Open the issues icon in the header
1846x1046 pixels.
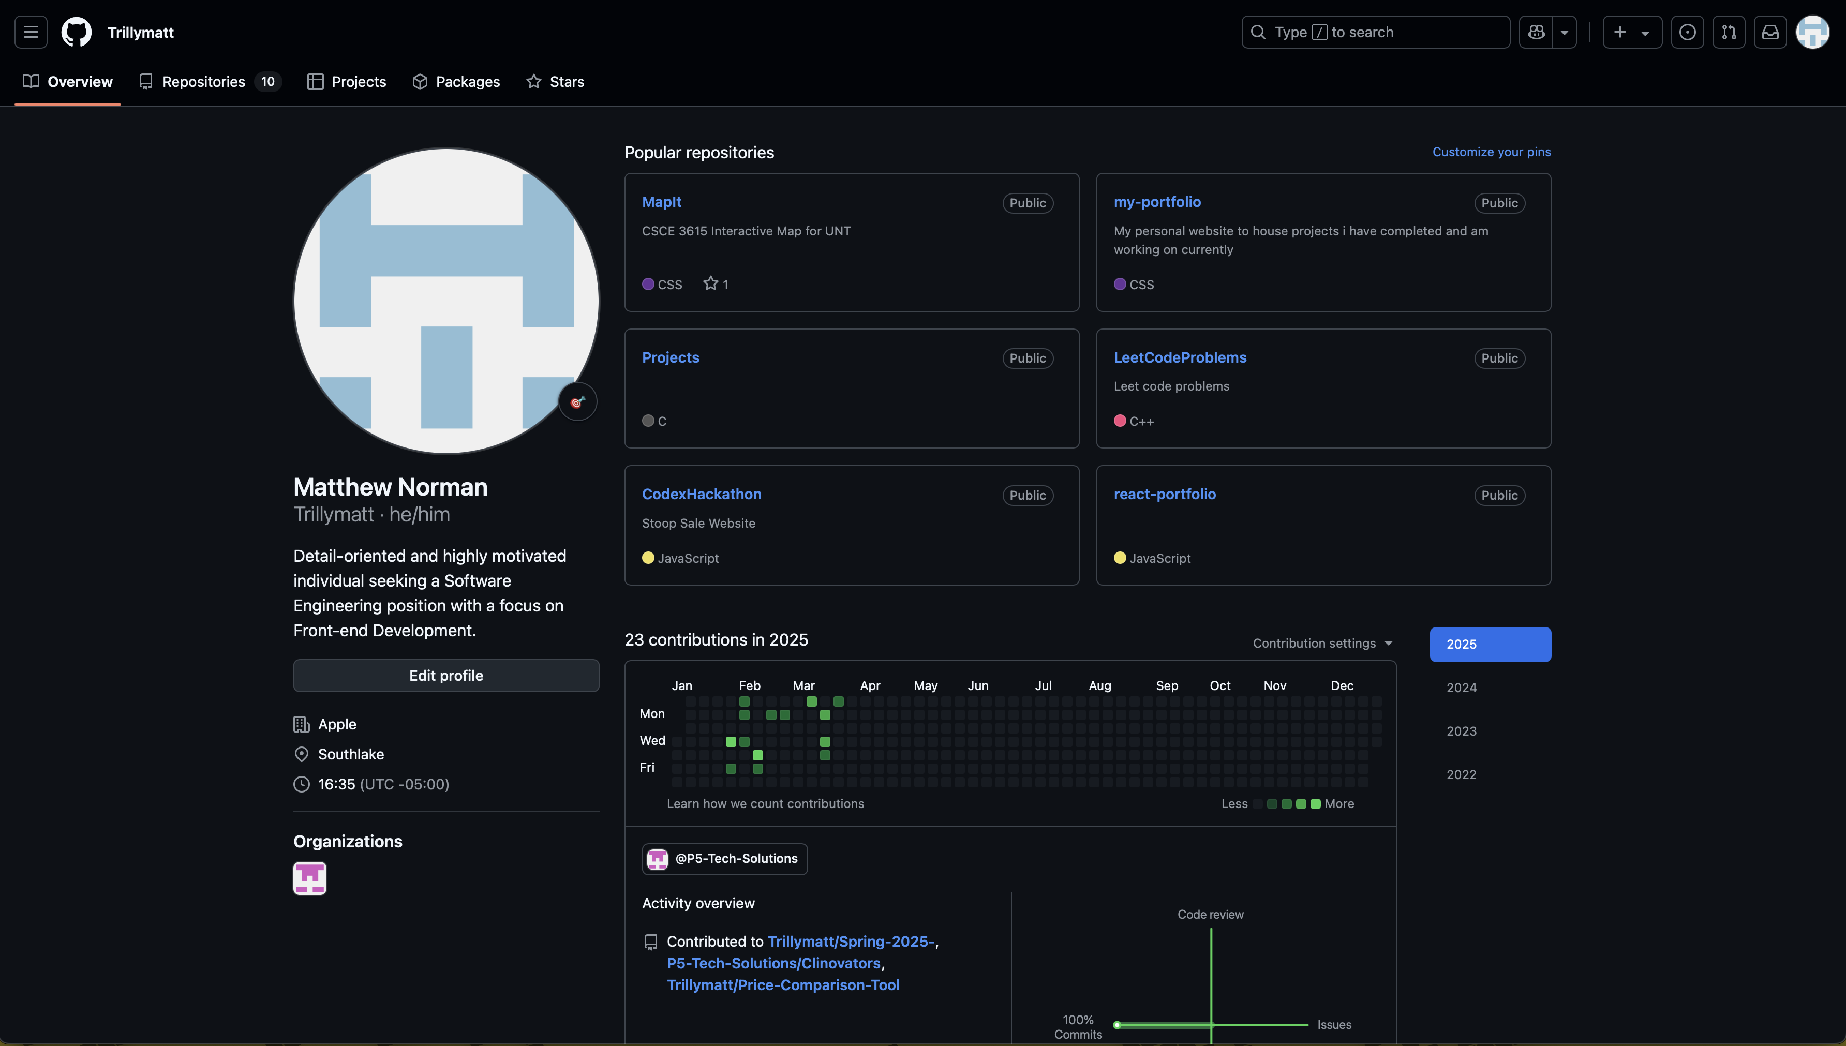point(1688,32)
